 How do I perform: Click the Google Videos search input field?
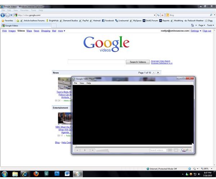(x=96, y=62)
